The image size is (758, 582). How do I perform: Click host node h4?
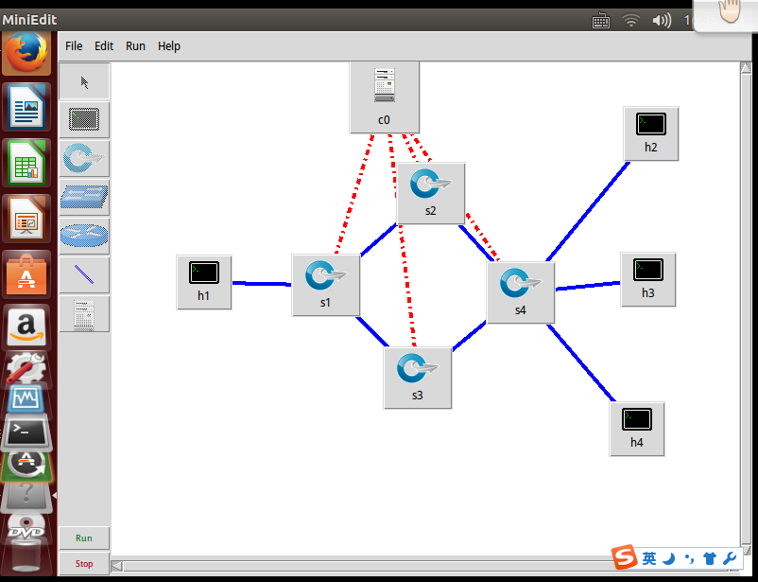point(637,429)
